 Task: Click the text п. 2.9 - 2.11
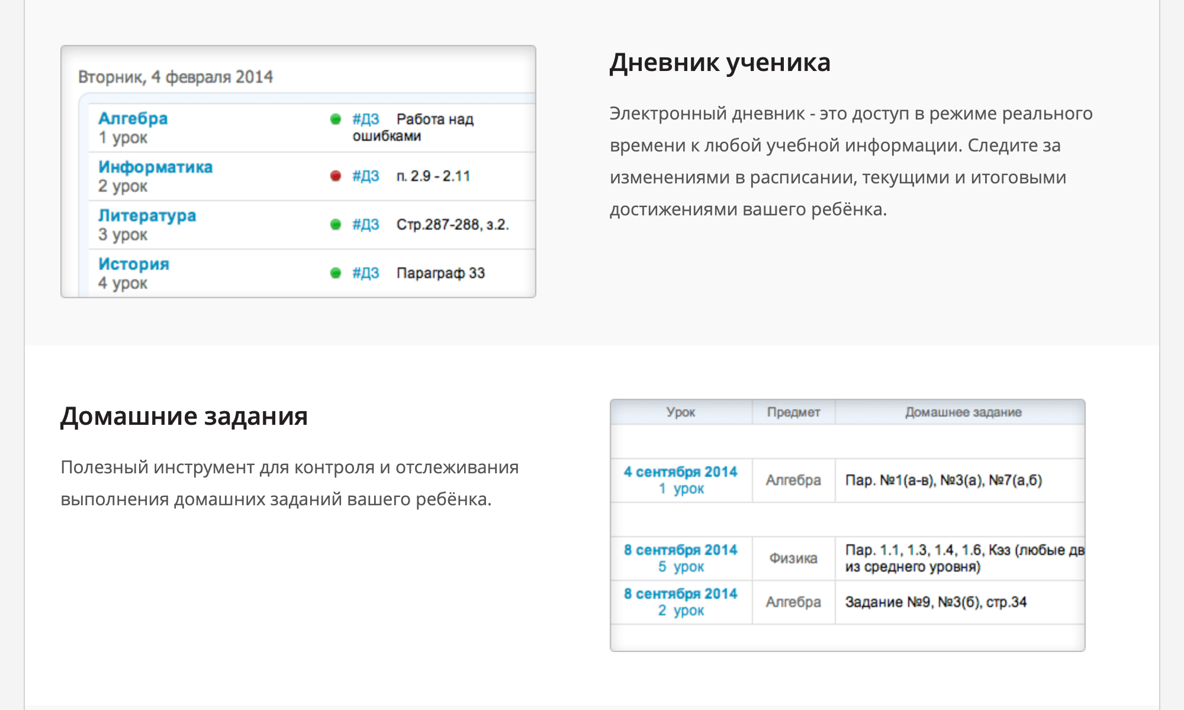433,176
